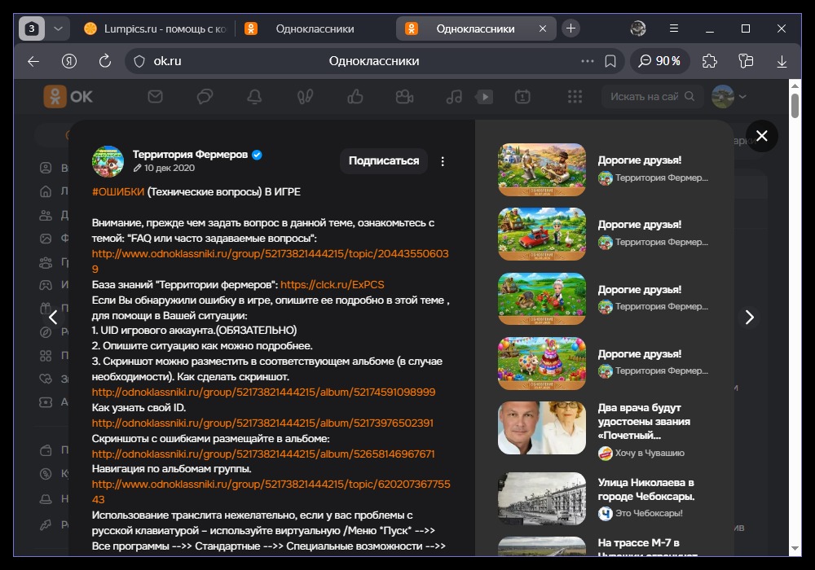Open OK guests footprints icon

pyautogui.click(x=305, y=97)
